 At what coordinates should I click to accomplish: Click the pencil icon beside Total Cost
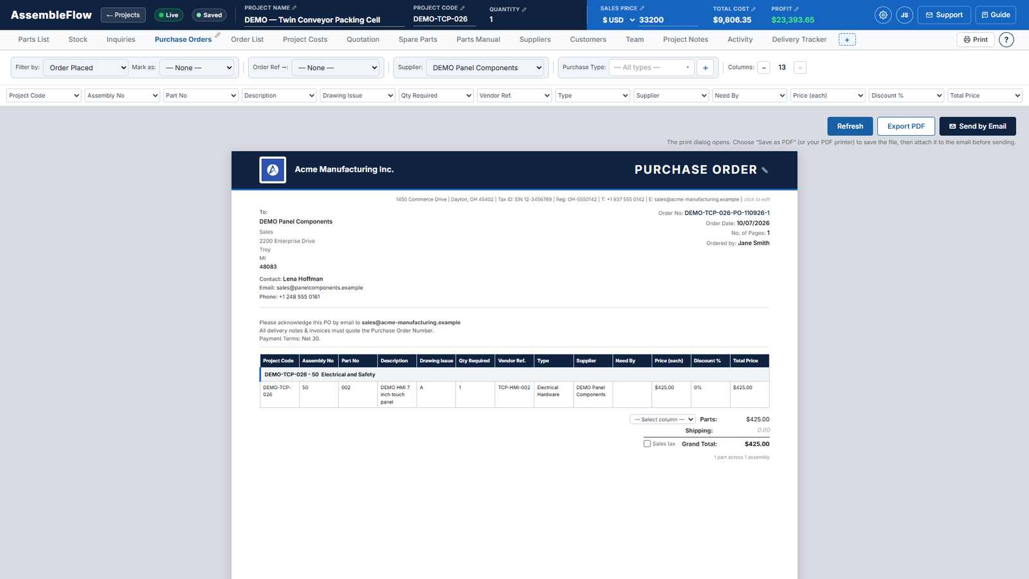[x=754, y=9]
